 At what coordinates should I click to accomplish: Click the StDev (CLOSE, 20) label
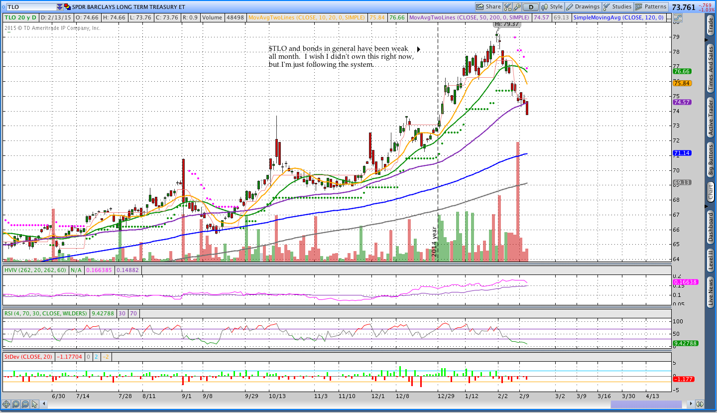pyautogui.click(x=28, y=357)
